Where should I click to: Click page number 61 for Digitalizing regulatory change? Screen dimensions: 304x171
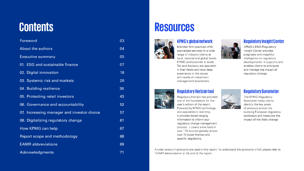click(122, 121)
